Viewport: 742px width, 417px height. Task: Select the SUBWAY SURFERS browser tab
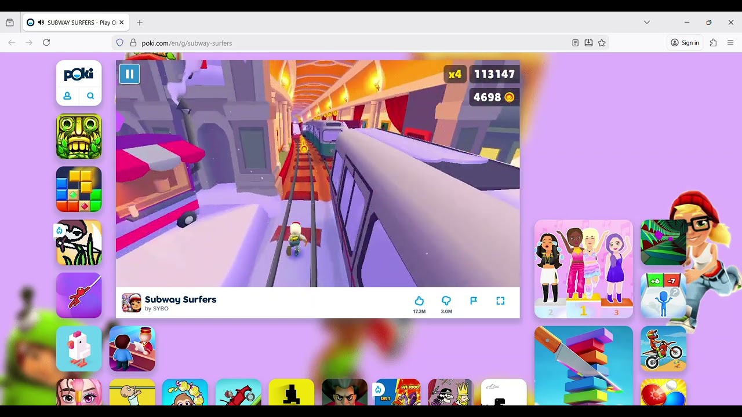click(76, 23)
